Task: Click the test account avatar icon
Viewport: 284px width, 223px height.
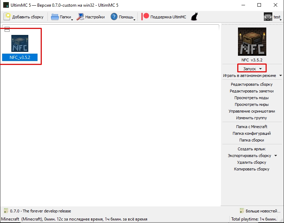Action: (268, 17)
